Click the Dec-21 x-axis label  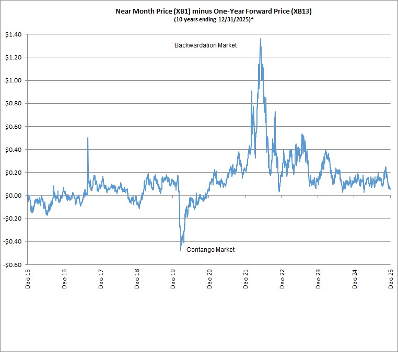click(x=245, y=279)
